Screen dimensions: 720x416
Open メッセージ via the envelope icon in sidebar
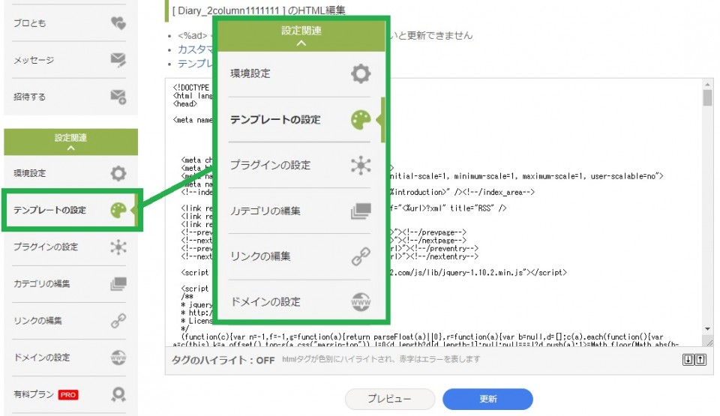click(118, 60)
